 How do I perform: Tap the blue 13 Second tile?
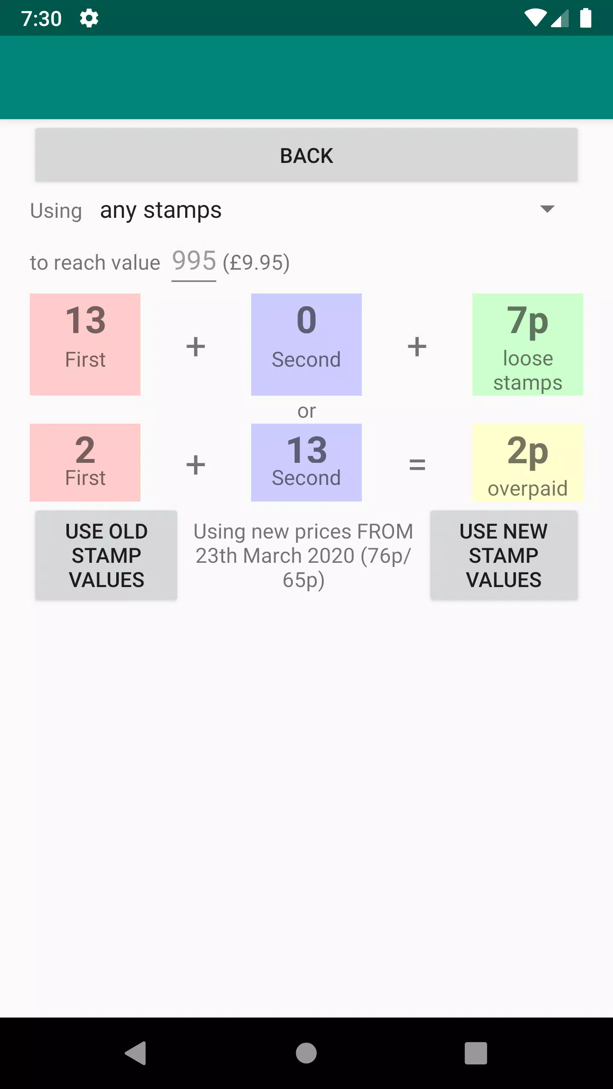coord(306,462)
